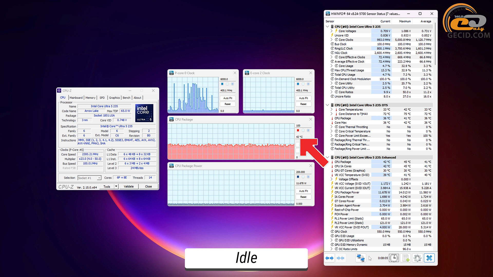Open the Tools dropdown arrow in CPU-Z
493x277 pixels.
(x=116, y=186)
